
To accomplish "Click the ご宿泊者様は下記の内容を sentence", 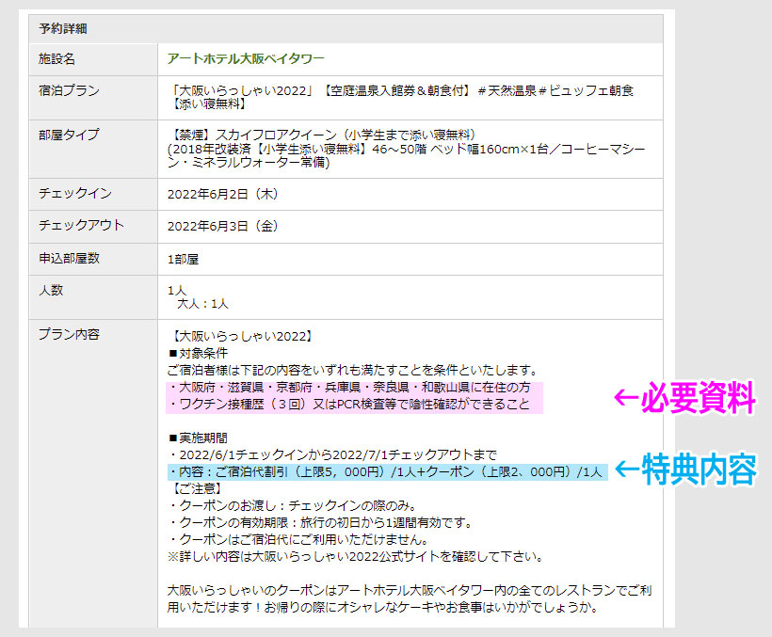I will coord(353,370).
